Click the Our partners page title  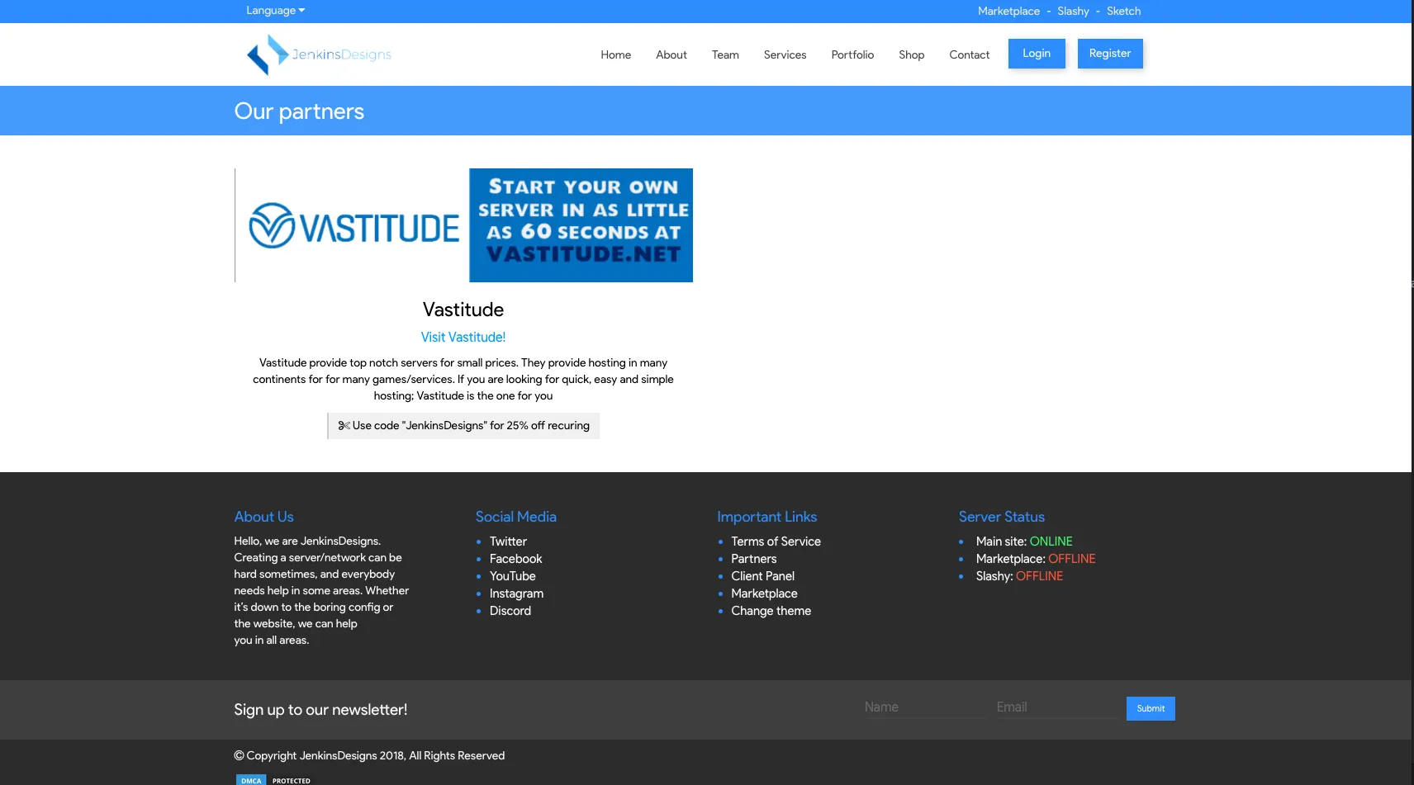(x=299, y=111)
